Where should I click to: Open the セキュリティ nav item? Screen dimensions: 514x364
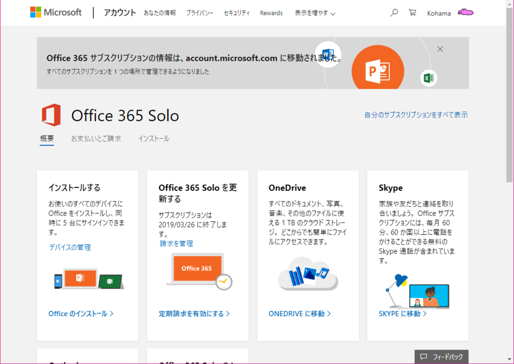pyautogui.click(x=237, y=13)
